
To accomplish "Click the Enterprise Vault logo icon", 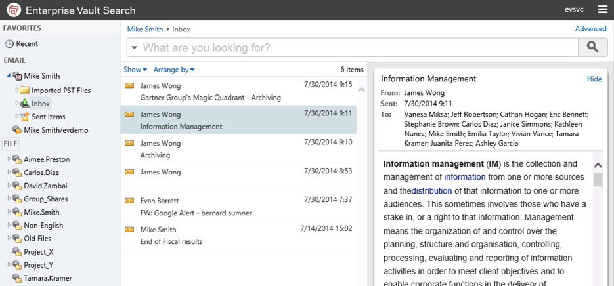I will (x=11, y=10).
